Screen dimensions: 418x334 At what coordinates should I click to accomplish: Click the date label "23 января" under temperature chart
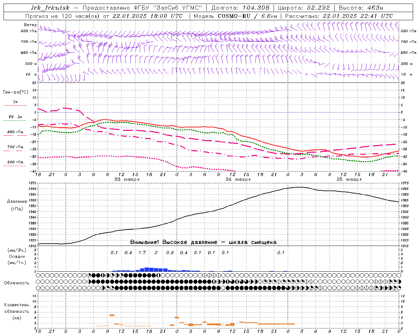coord(127,179)
